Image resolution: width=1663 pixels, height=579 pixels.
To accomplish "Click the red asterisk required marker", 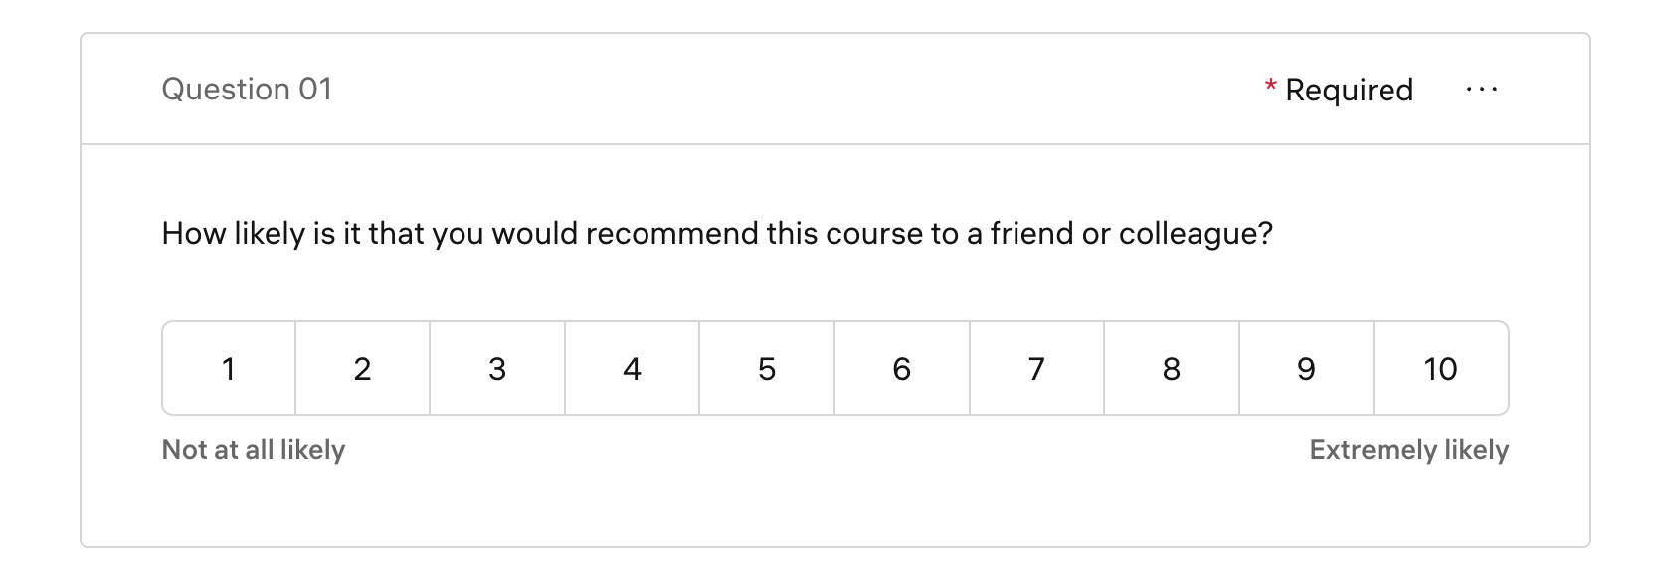I will tap(1271, 88).
